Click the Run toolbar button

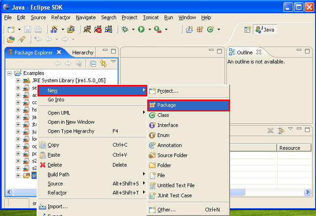[x=141, y=29]
